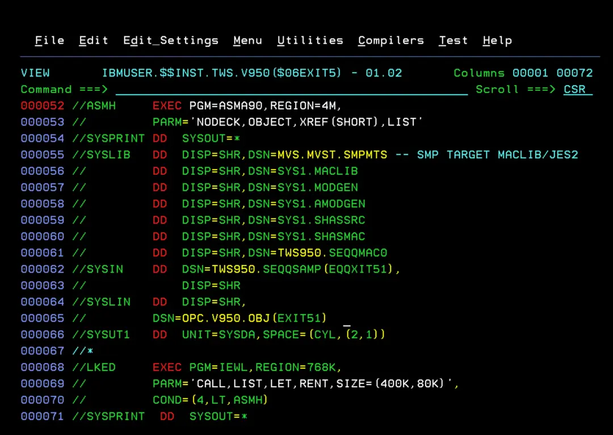Click the EXEC keyword on line 000068

167,368
